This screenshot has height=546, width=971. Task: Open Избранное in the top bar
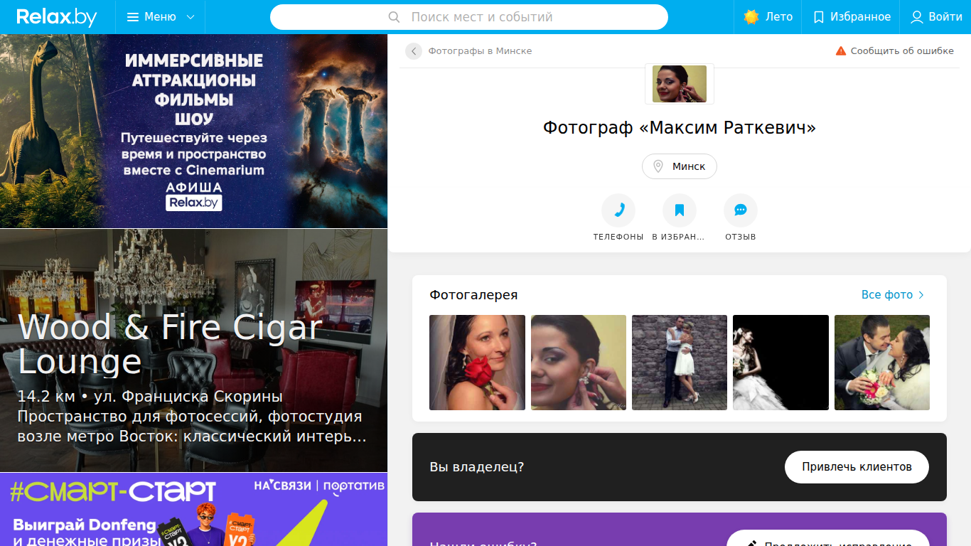coord(852,17)
